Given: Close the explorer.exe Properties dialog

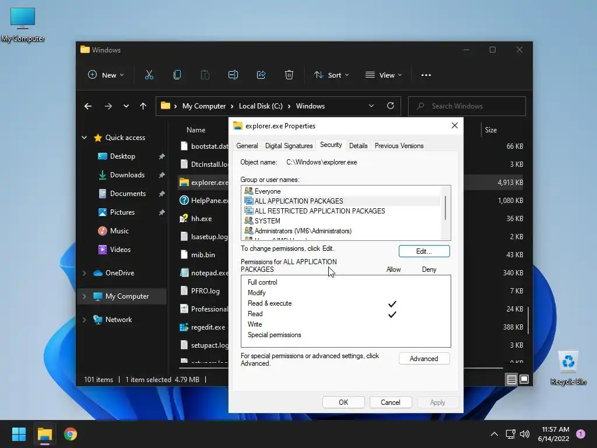Looking at the screenshot, I should pos(455,126).
